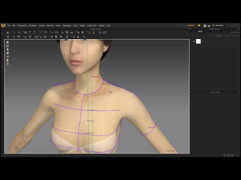Open the File menu
This screenshot has height=180, width=241.
click(9, 25)
